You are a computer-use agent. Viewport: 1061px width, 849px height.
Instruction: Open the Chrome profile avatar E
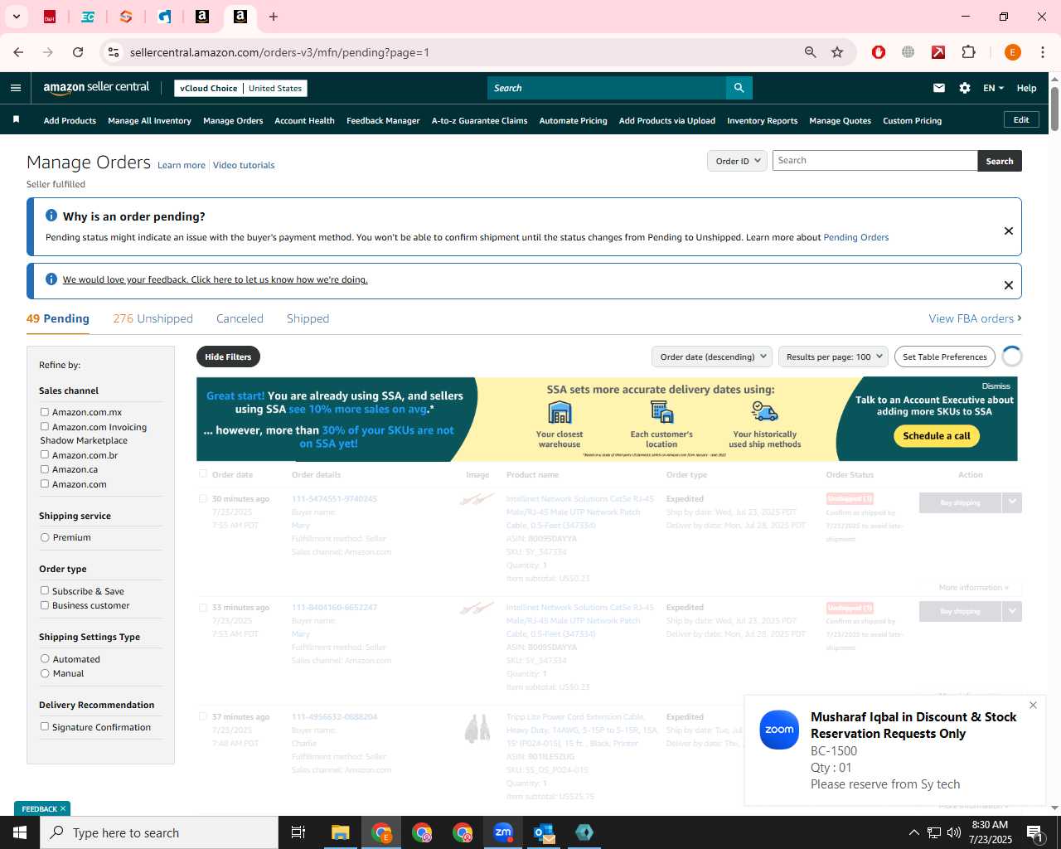(1012, 52)
